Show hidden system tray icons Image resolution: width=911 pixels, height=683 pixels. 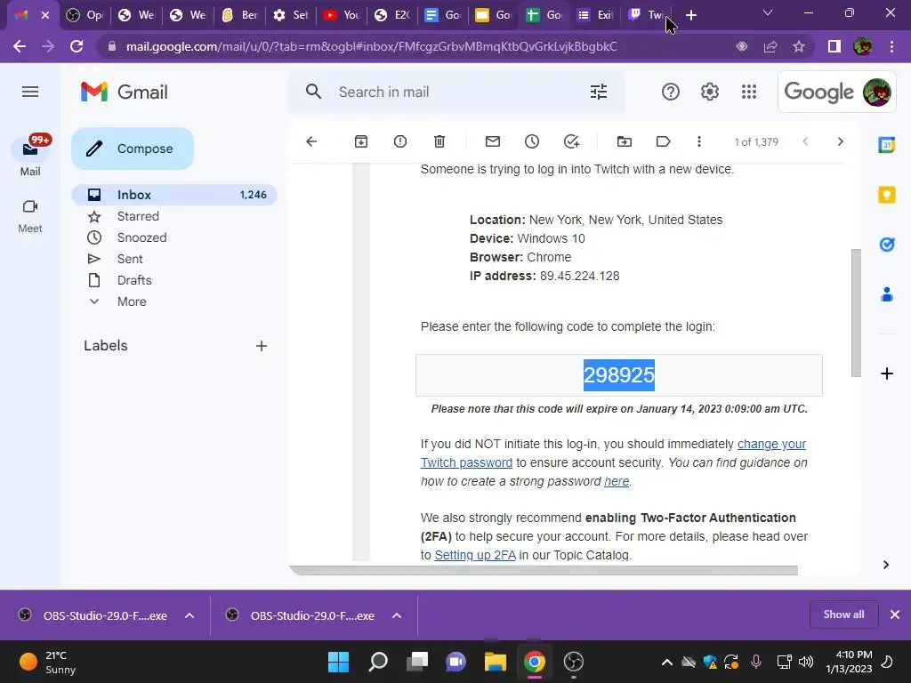tap(667, 662)
